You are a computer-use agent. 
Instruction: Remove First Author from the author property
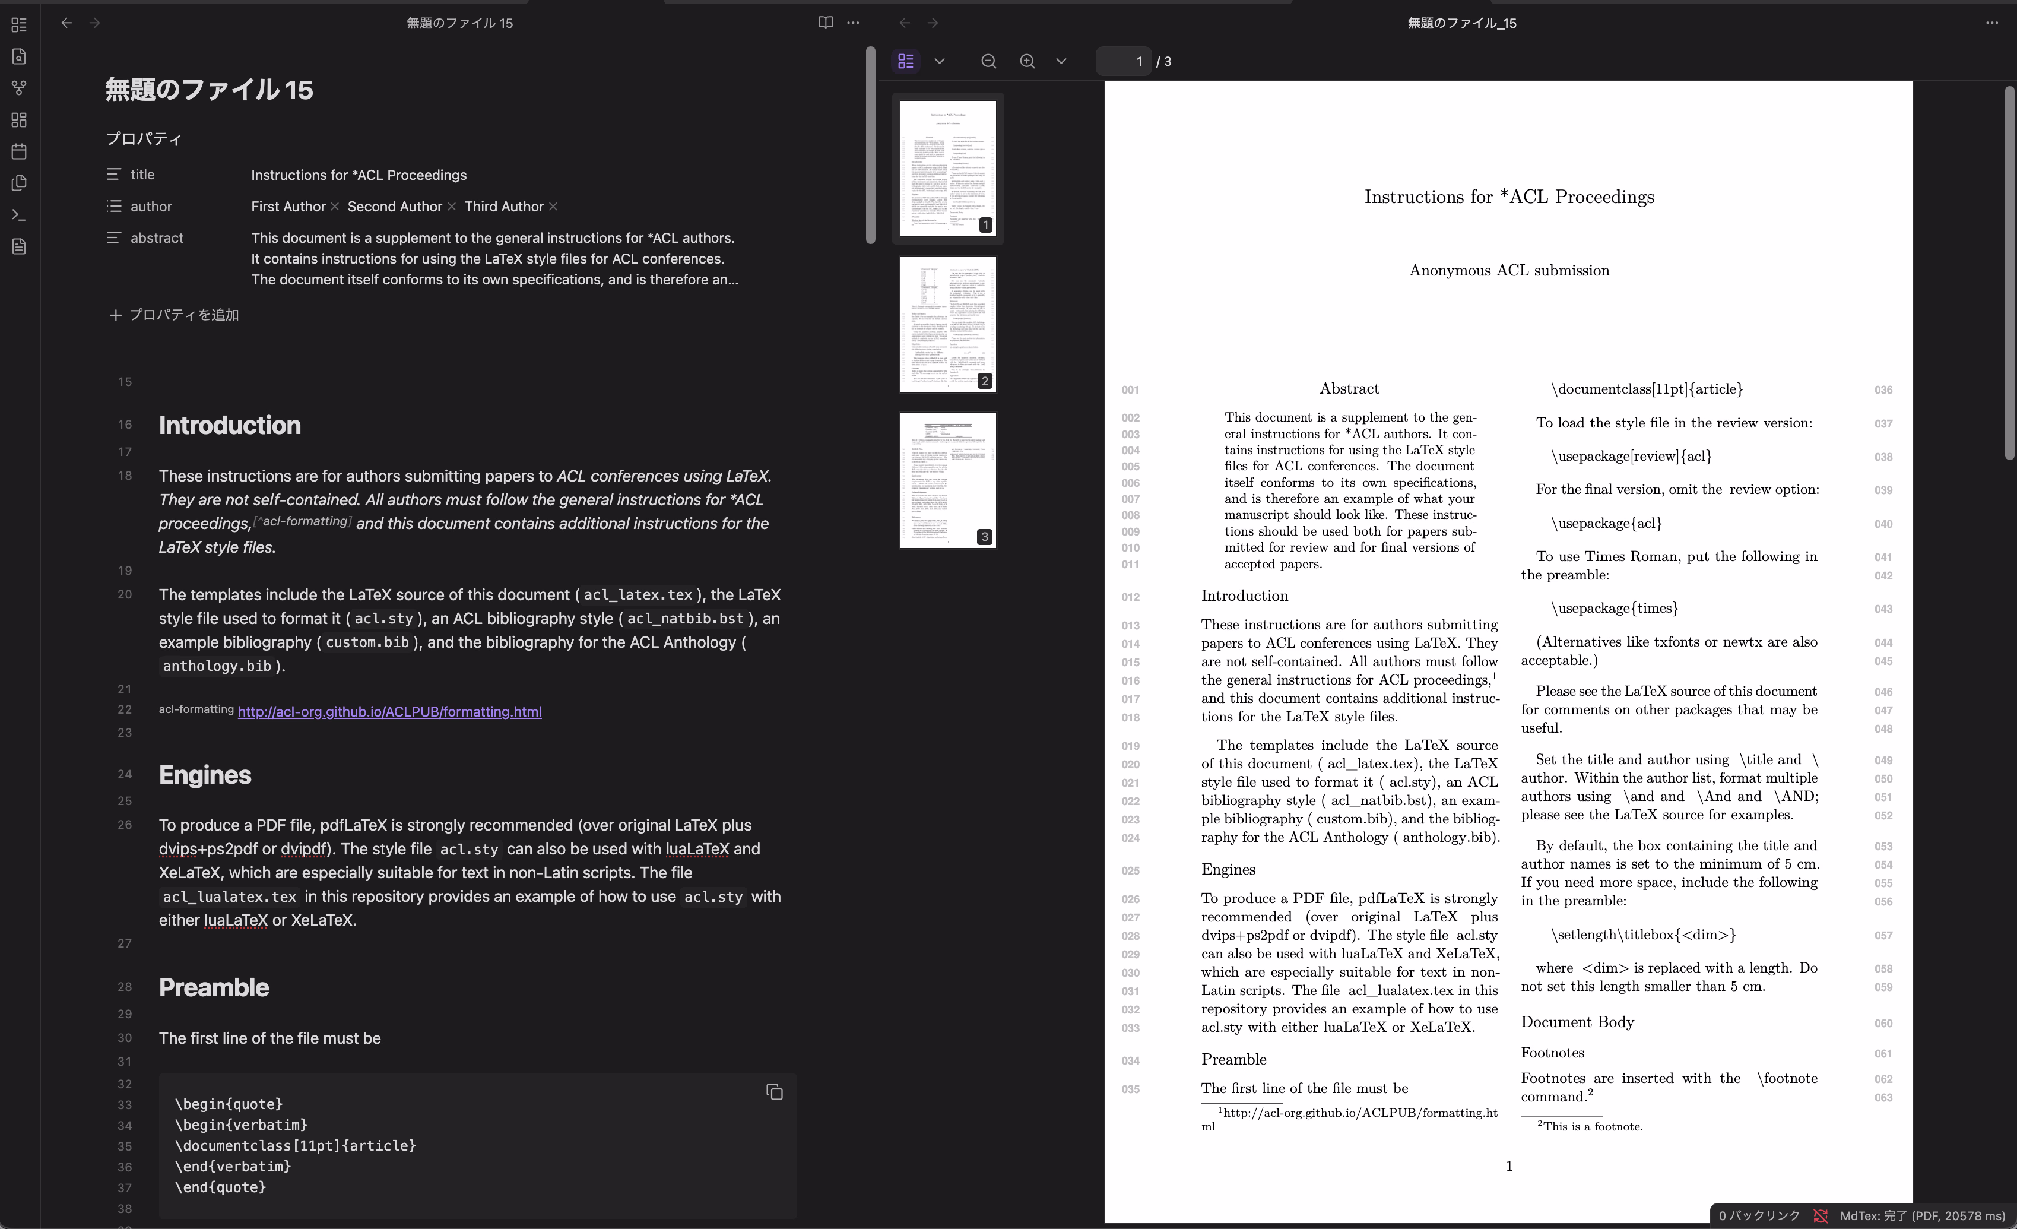click(x=335, y=207)
